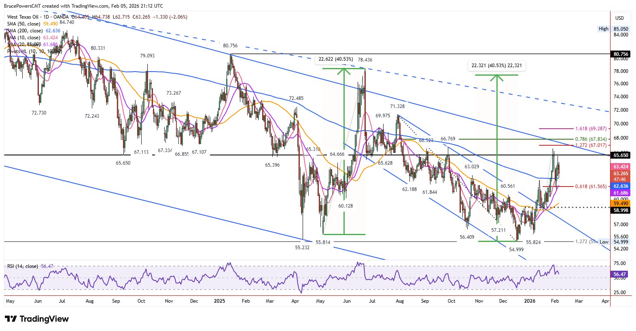Open the USD currency selector on price axis

(619, 18)
